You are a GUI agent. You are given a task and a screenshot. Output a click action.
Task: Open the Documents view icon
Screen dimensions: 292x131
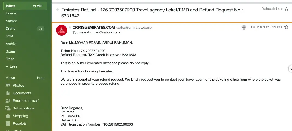point(8,93)
